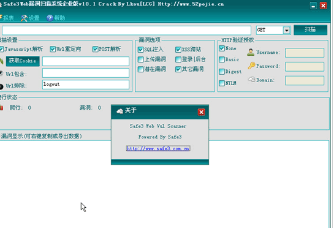This screenshot has width=334, height=228.
Task: Click the Url排除 field containing logout
Action: coord(86,85)
